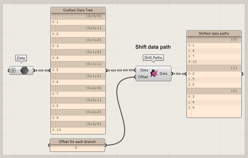Image resolution: width=248 pixels, height=158 pixels.
Task: Select the value 10 row in Shifted data paths
Action: coord(194,62)
